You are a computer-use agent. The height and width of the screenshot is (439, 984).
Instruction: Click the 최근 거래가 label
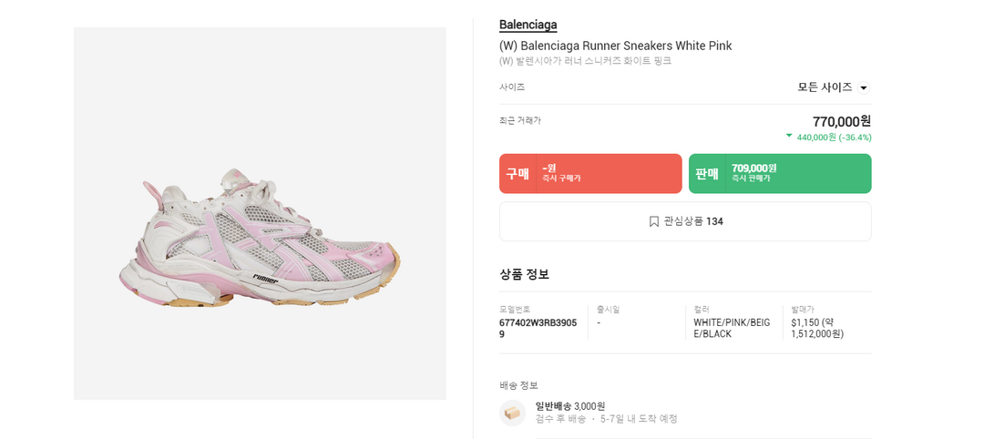(x=520, y=120)
